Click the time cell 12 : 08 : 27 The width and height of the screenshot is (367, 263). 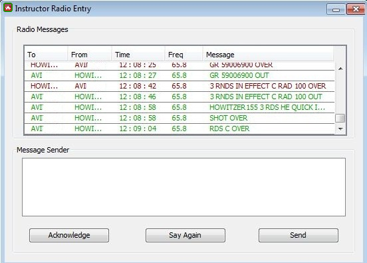click(x=138, y=75)
